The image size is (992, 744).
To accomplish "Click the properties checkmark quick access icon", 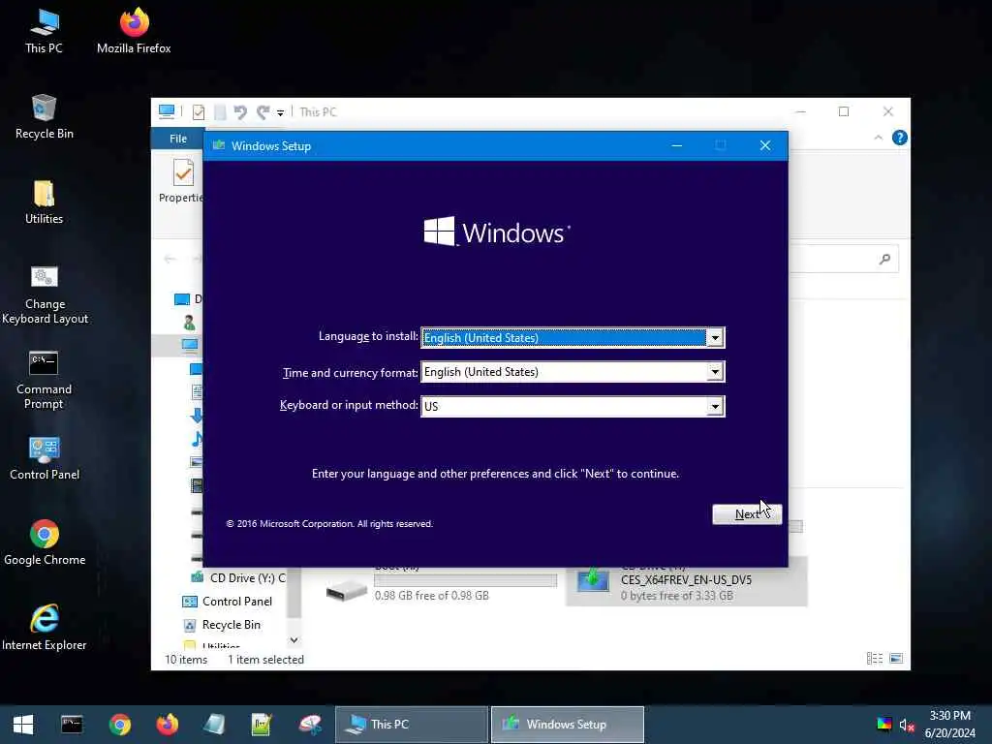I will pos(199,112).
